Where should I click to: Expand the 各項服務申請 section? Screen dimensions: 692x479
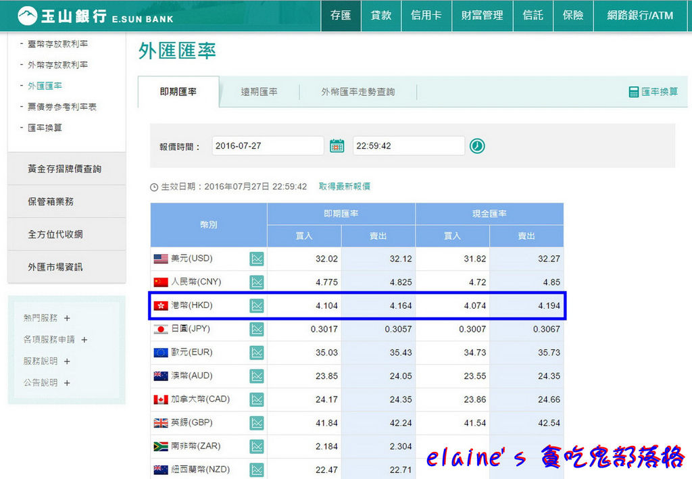tap(84, 340)
